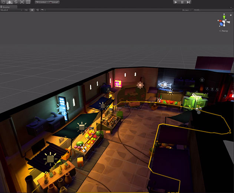Toggle 2D view mode
234x193 pixels.
(26, 10)
